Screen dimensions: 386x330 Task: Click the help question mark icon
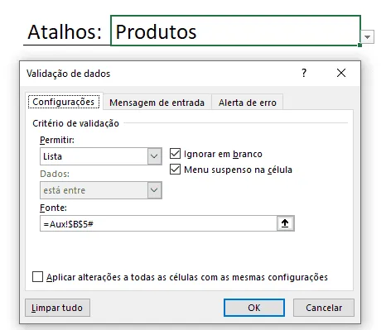(304, 73)
